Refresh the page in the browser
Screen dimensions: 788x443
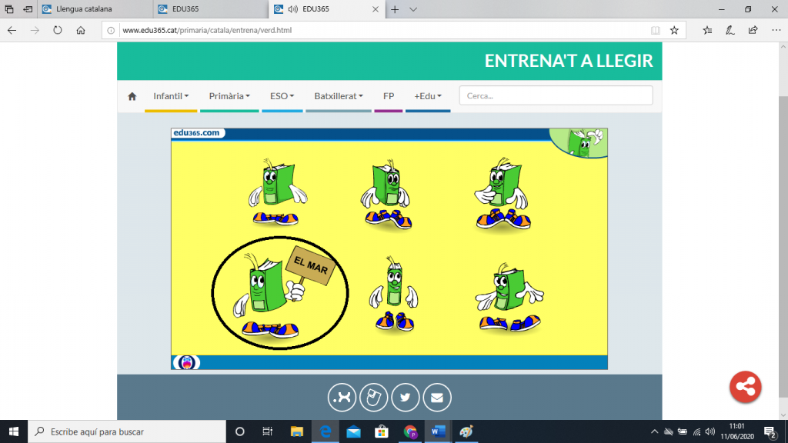[58, 31]
